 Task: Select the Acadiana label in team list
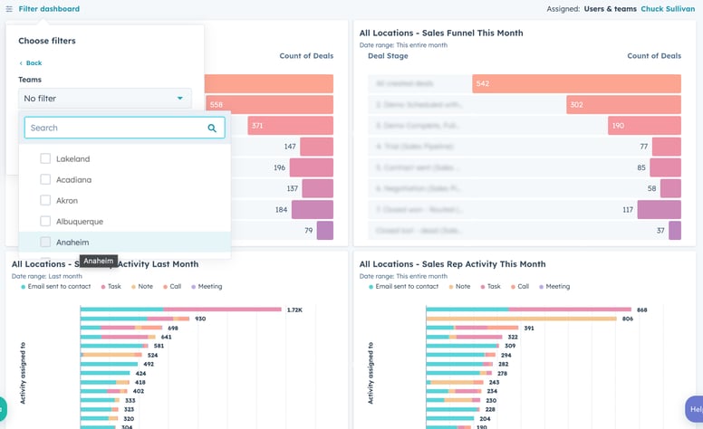pyautogui.click(x=74, y=179)
